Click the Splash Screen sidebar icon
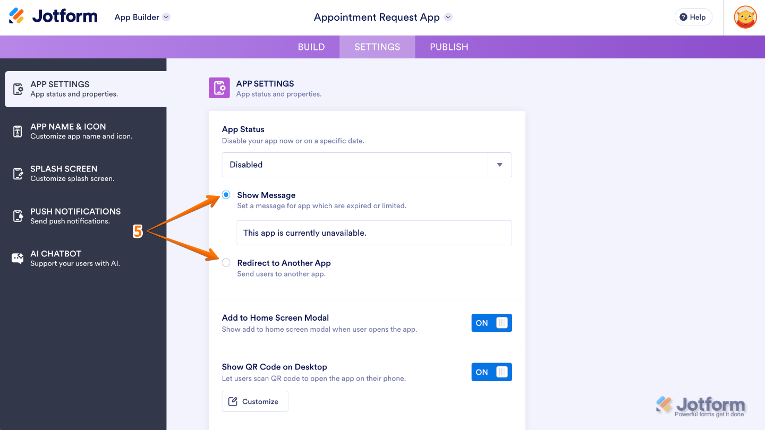The width and height of the screenshot is (765, 430). (18, 174)
